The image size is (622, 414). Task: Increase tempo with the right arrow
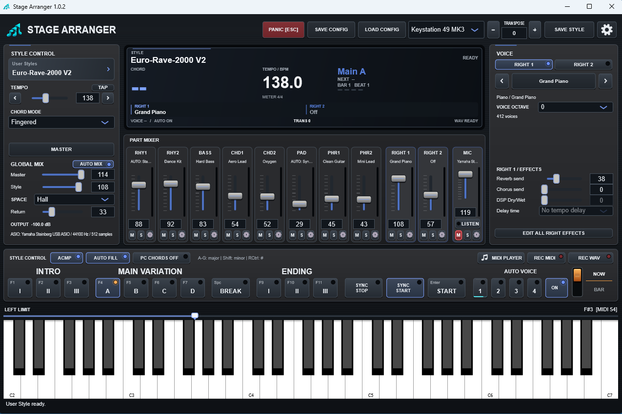tap(108, 98)
